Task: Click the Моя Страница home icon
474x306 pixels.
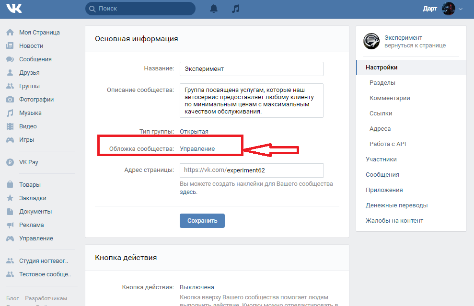Action: (10, 33)
